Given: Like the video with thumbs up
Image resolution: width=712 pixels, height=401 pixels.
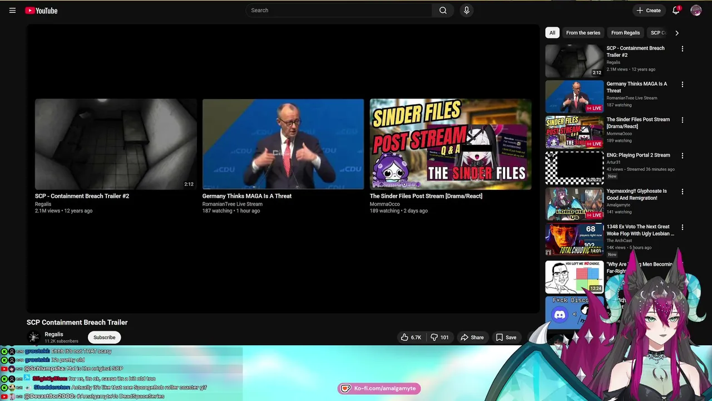Looking at the screenshot, I should pyautogui.click(x=412, y=338).
